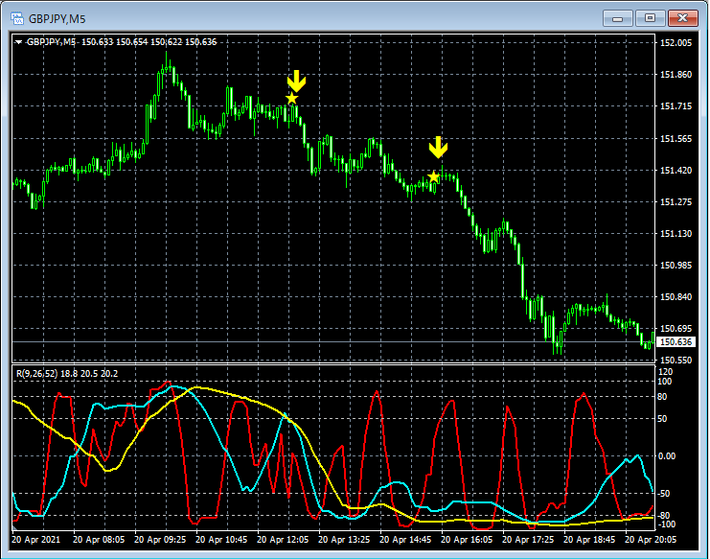Screen dimensions: 710x559
Task: Click the 20 Apr 08:05 time label
Action: 99,540
